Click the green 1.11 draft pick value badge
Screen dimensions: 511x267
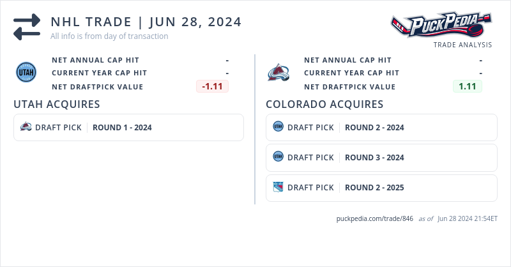click(x=467, y=87)
